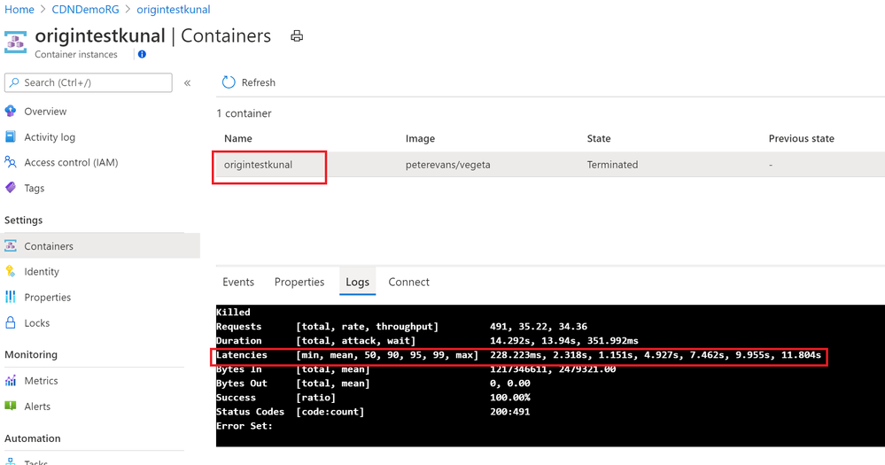Click the Killed log line
885x465 pixels.
233,312
